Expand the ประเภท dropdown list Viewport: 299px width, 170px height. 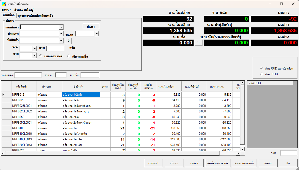(61, 34)
